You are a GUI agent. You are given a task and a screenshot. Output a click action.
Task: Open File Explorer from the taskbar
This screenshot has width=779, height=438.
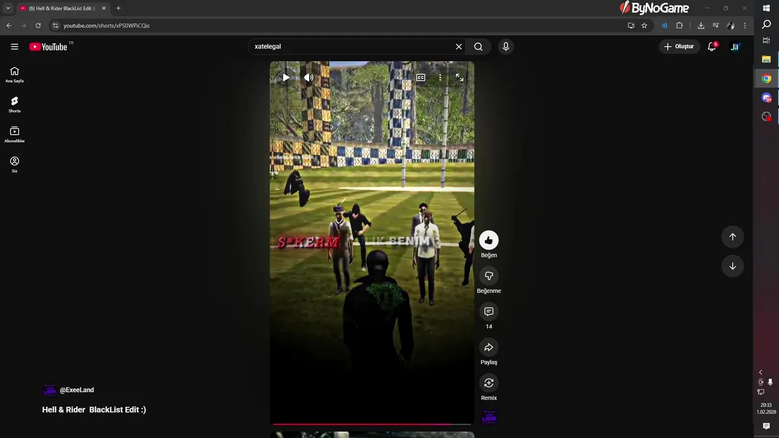coord(766,60)
